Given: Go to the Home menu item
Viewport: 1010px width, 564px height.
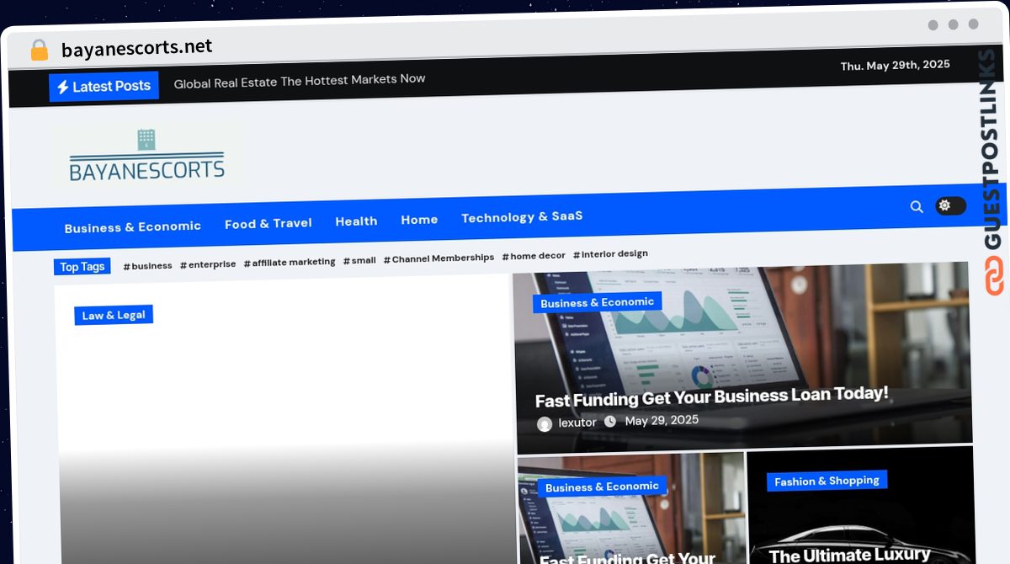Looking at the screenshot, I should pos(419,220).
